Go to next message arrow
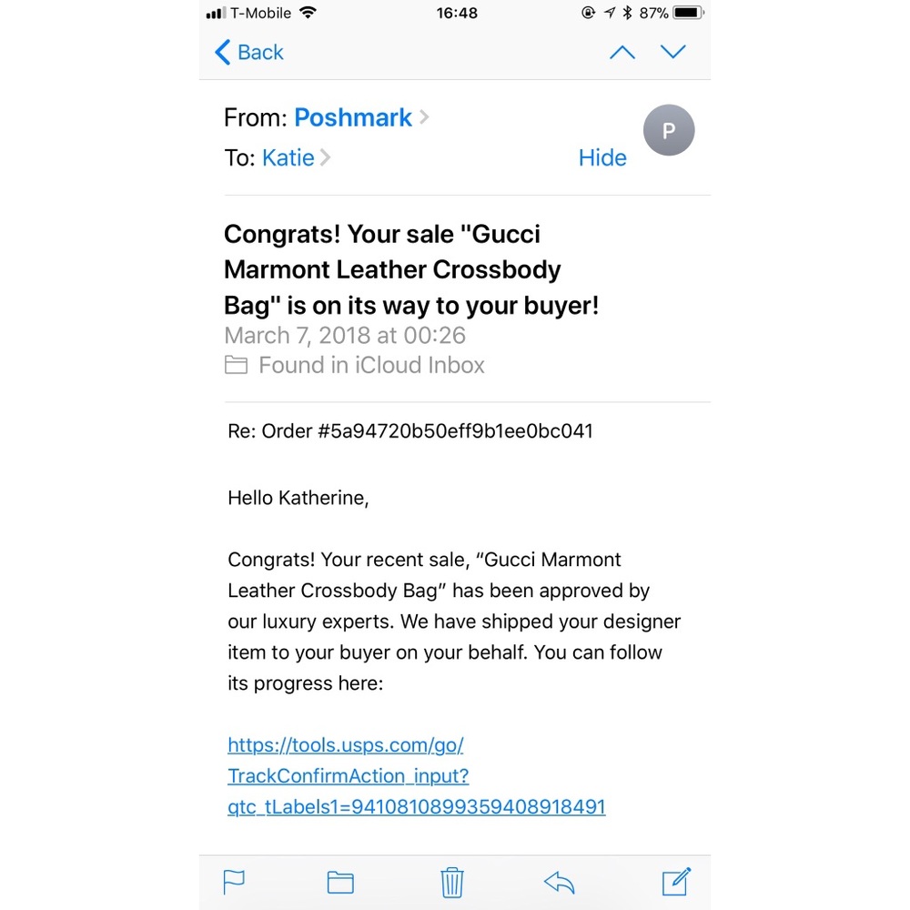 (673, 52)
